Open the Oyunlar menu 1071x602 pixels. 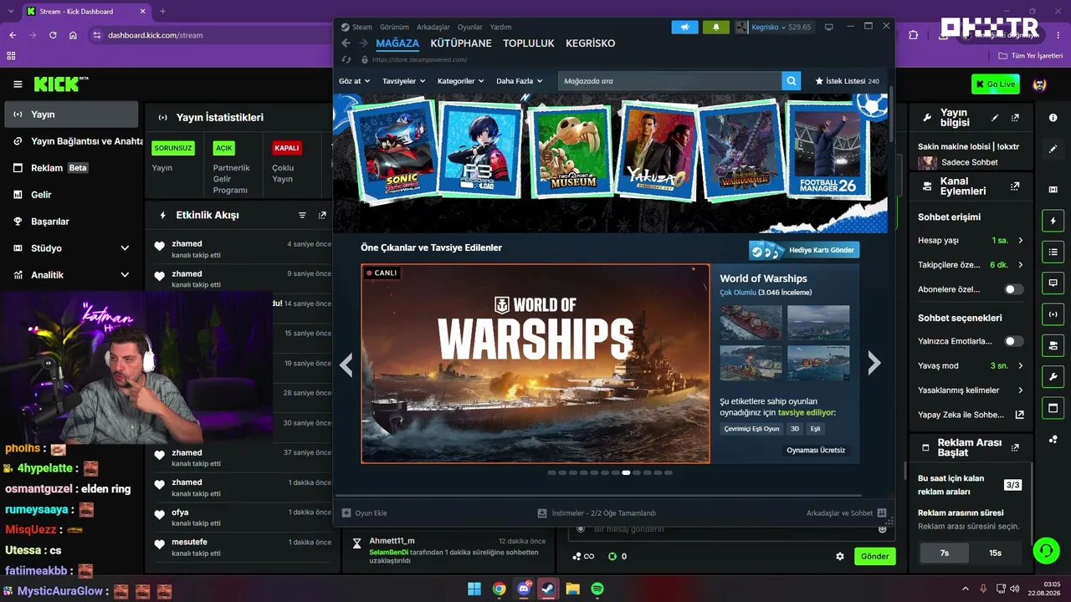469,27
